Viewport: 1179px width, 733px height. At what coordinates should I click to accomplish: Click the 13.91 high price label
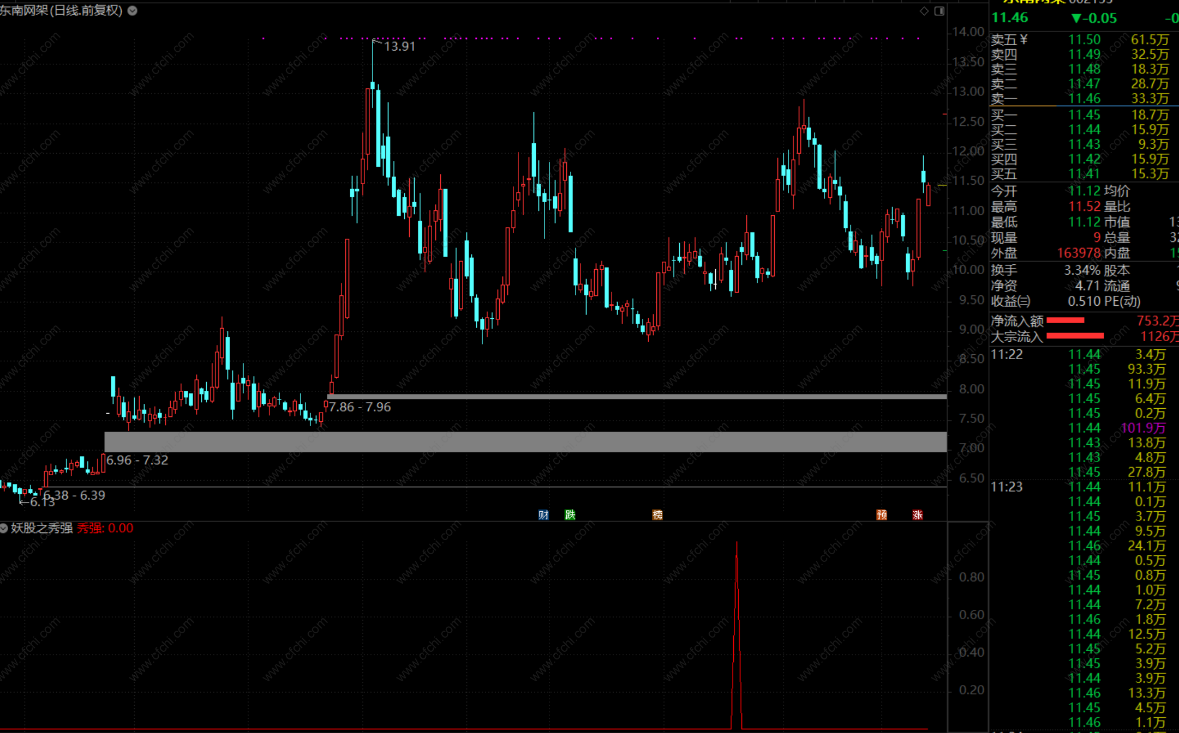[x=399, y=46]
